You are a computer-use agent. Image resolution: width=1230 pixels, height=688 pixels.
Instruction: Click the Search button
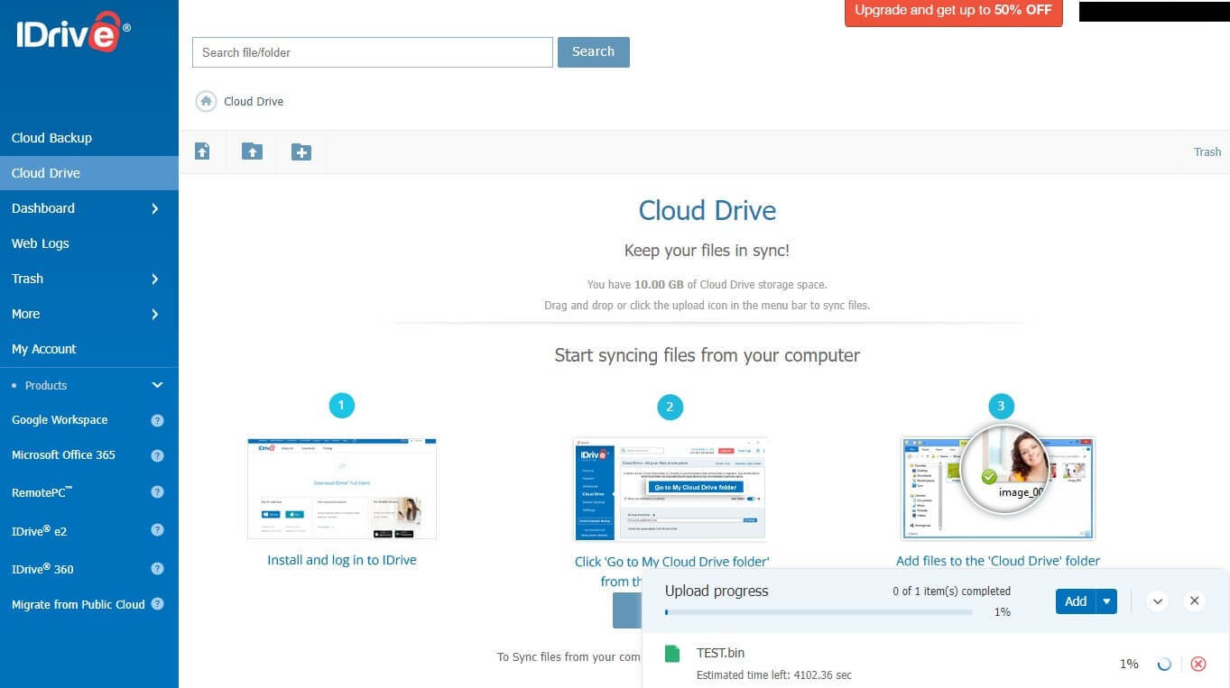coord(594,51)
